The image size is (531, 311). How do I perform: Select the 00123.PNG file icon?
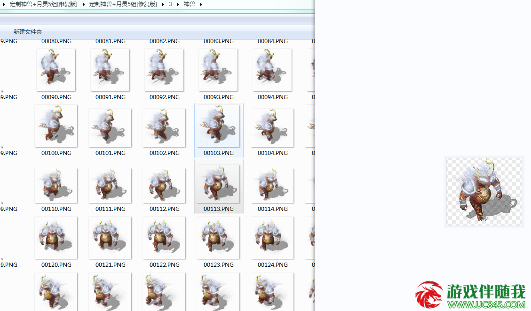[218, 238]
